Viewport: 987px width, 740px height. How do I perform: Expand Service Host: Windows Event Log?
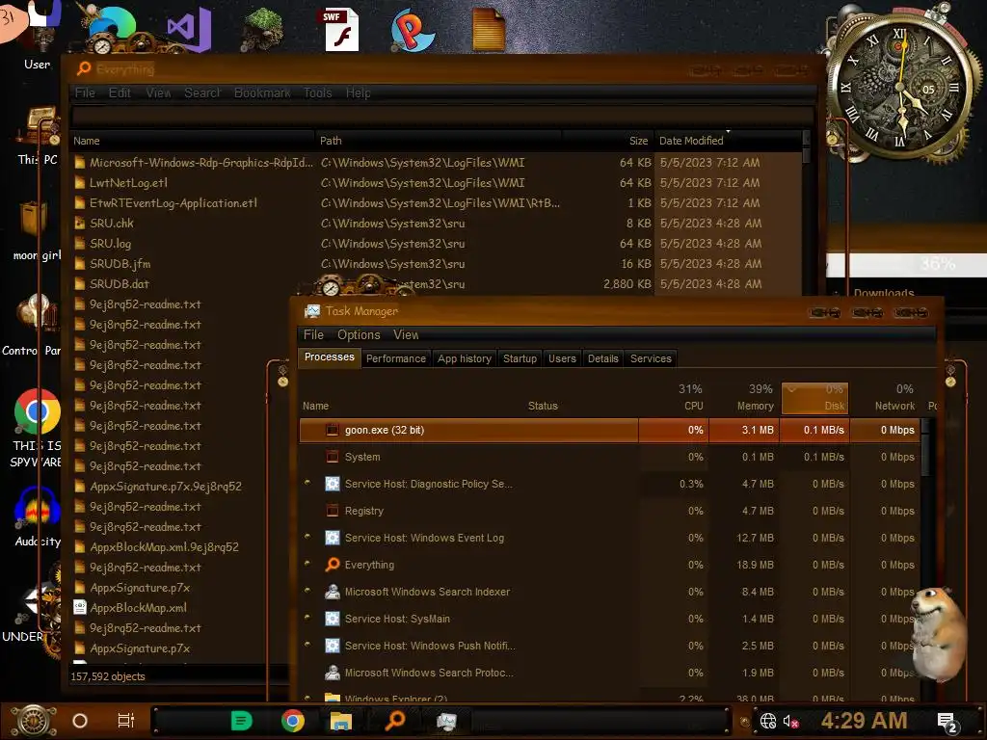tap(307, 538)
